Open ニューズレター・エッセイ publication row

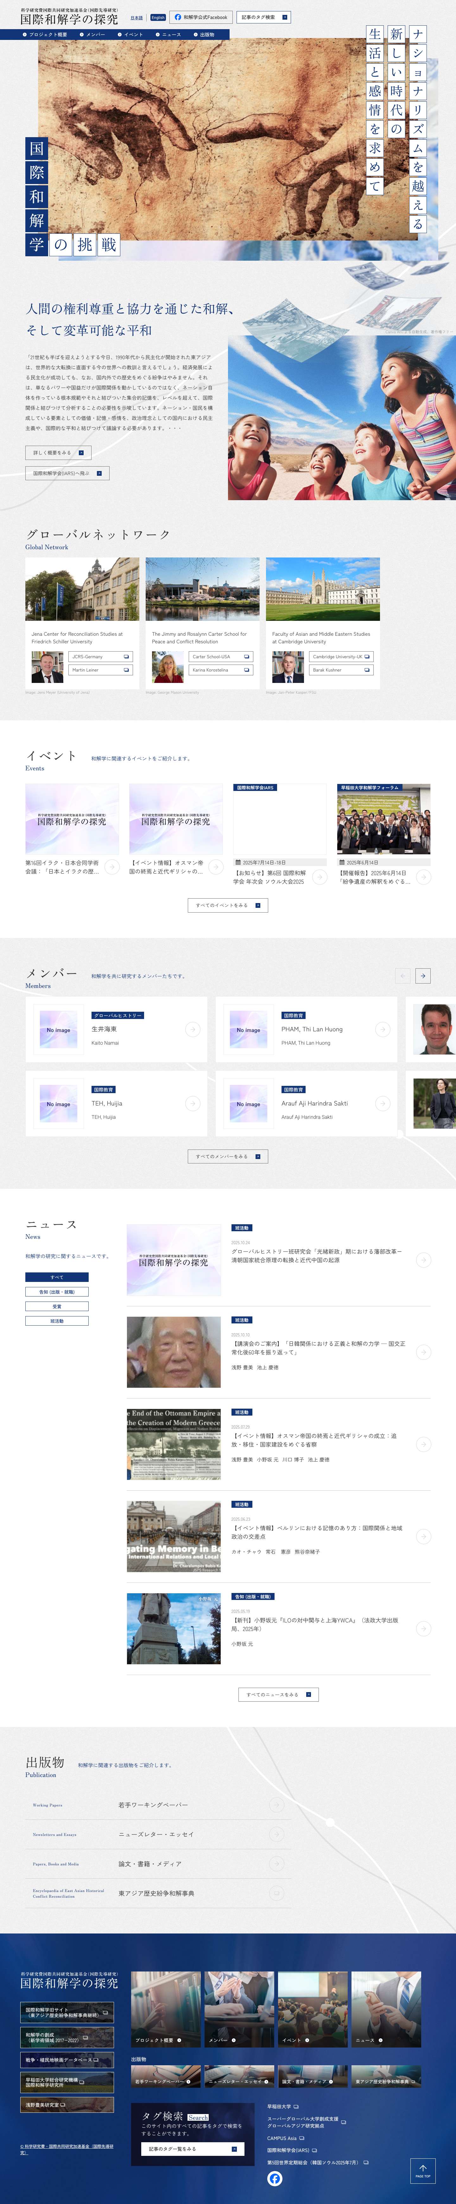[158, 1834]
